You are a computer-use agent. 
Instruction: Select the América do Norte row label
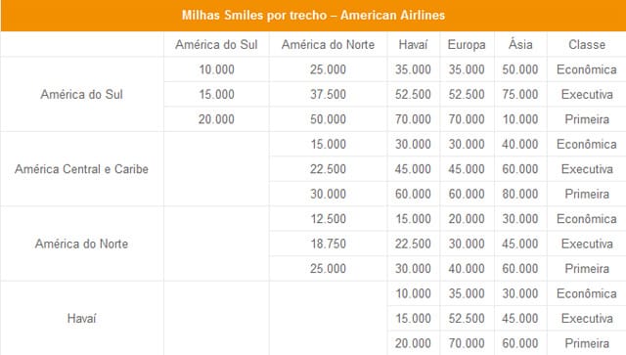point(82,244)
